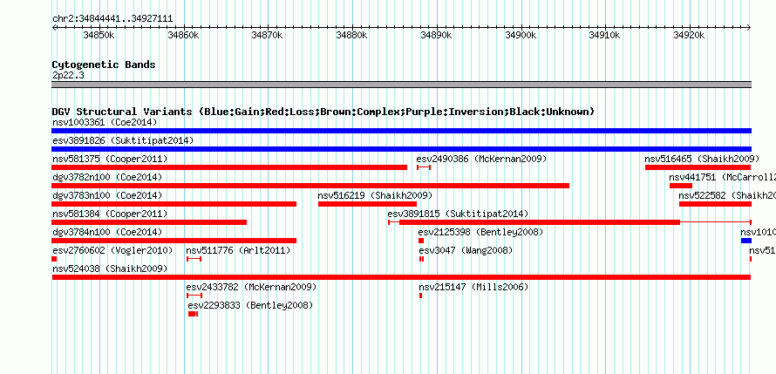Screen dimensions: 776x374
Task: Click the small red block under esv2760602
Action: point(54,259)
